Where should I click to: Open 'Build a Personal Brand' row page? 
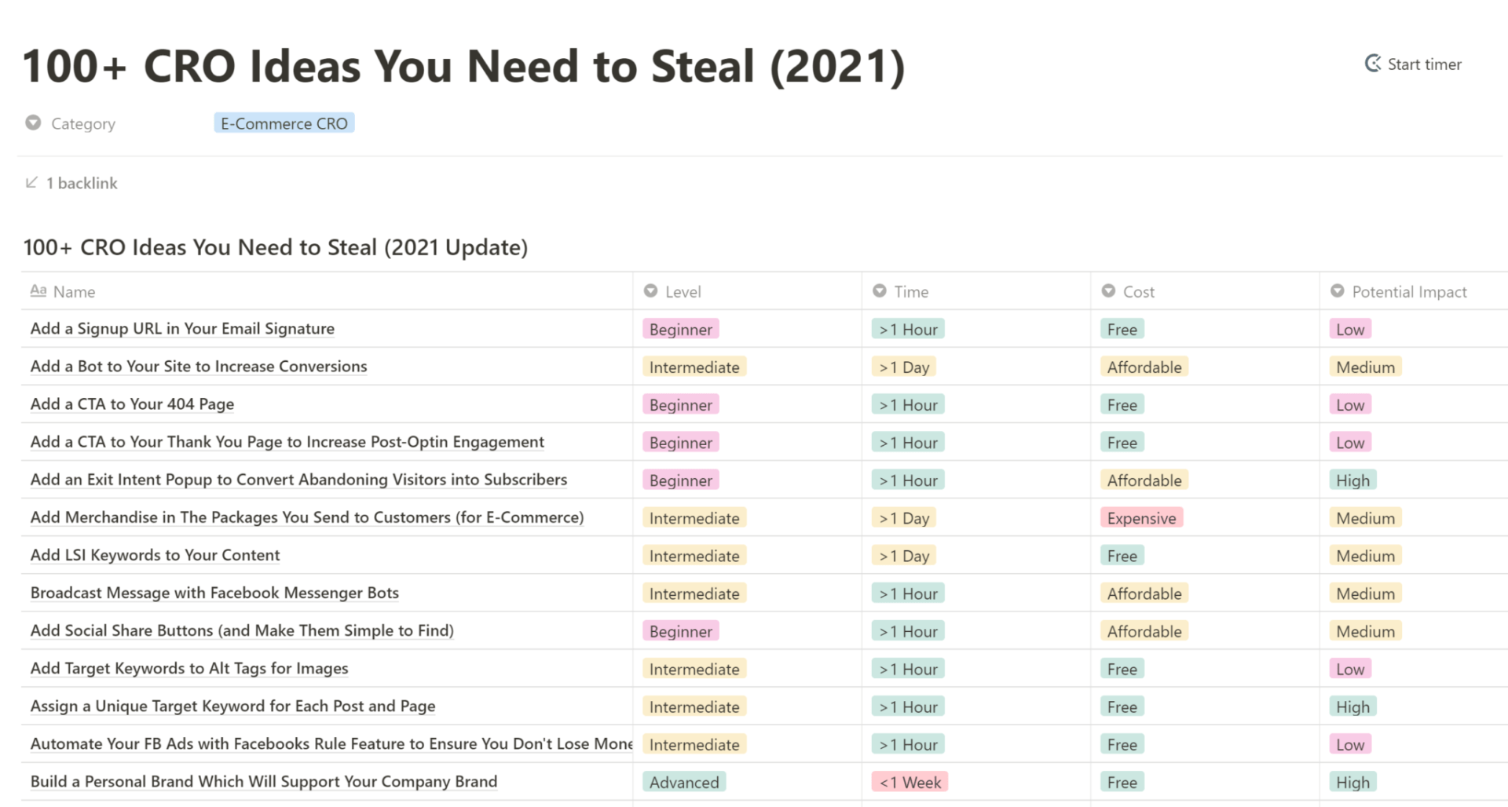point(264,781)
